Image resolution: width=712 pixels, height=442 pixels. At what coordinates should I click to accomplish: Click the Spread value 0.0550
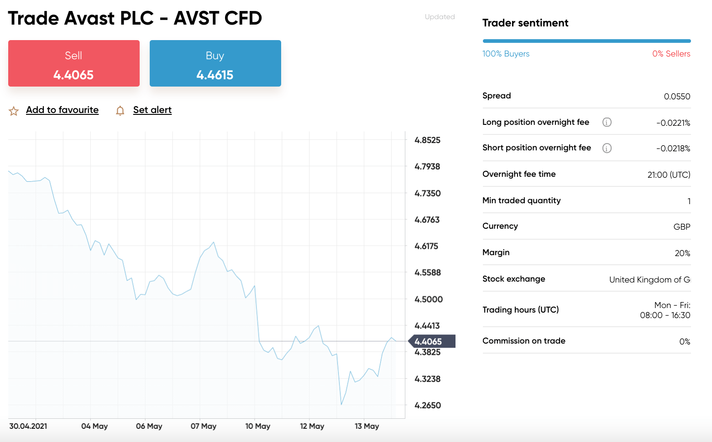point(677,97)
